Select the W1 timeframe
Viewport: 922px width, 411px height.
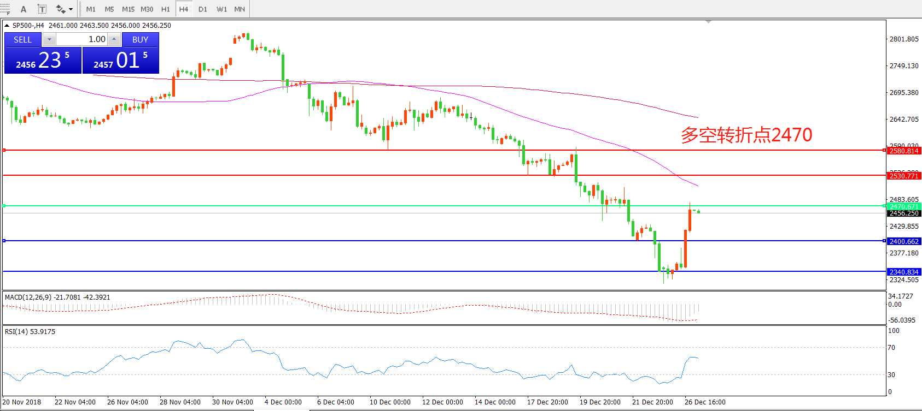pyautogui.click(x=221, y=9)
